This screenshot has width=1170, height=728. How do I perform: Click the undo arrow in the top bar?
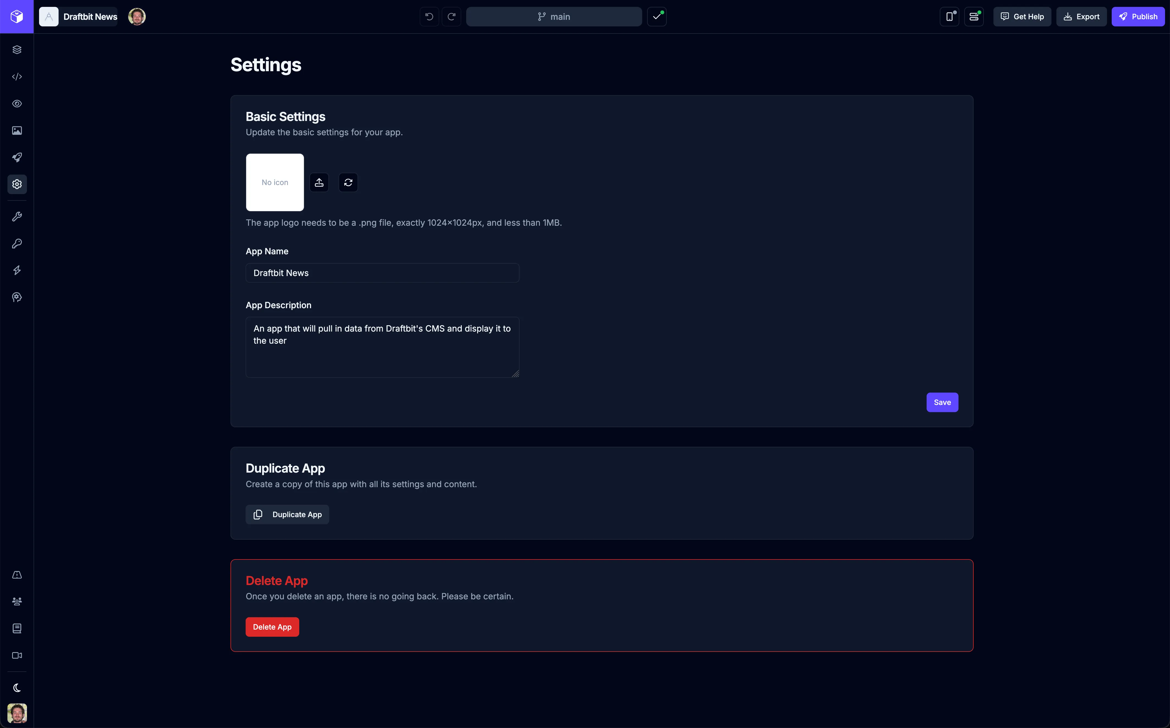pyautogui.click(x=429, y=16)
